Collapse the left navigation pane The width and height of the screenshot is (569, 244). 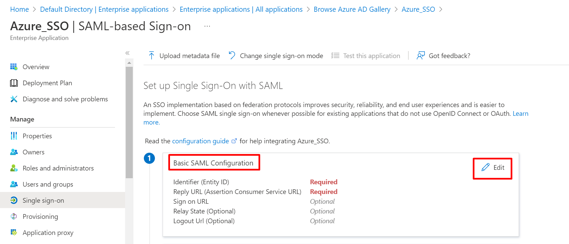[x=127, y=53]
